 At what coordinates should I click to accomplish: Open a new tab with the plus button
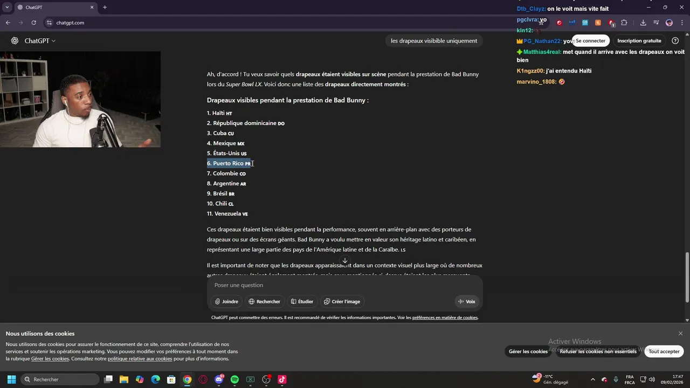coord(105,8)
